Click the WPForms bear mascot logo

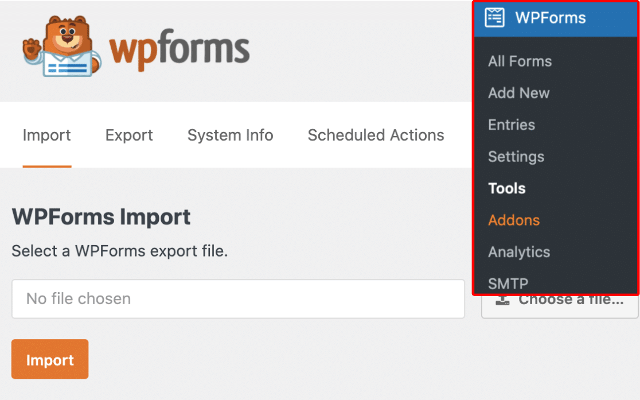(61, 46)
